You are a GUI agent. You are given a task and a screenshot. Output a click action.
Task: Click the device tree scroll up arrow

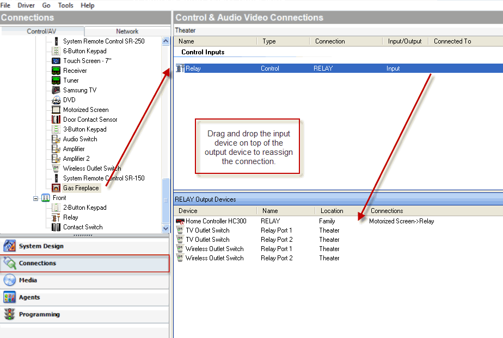[166, 41]
